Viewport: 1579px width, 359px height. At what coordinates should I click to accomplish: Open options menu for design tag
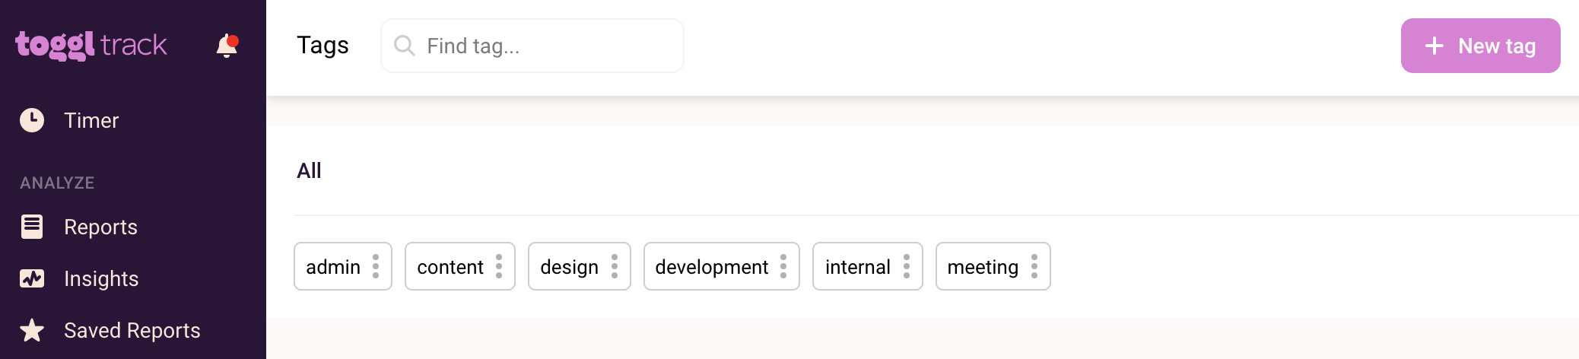tap(615, 266)
